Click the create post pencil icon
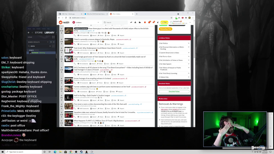This screenshot has height=154, width=274. coord(158,22)
